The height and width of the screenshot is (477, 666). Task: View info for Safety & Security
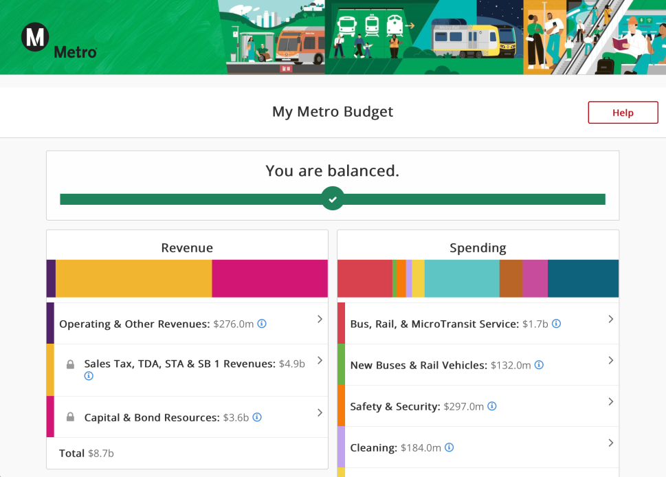491,406
